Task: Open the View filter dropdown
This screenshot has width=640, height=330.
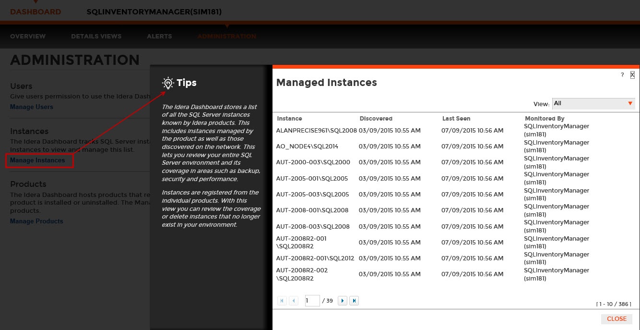Action: pyautogui.click(x=593, y=104)
